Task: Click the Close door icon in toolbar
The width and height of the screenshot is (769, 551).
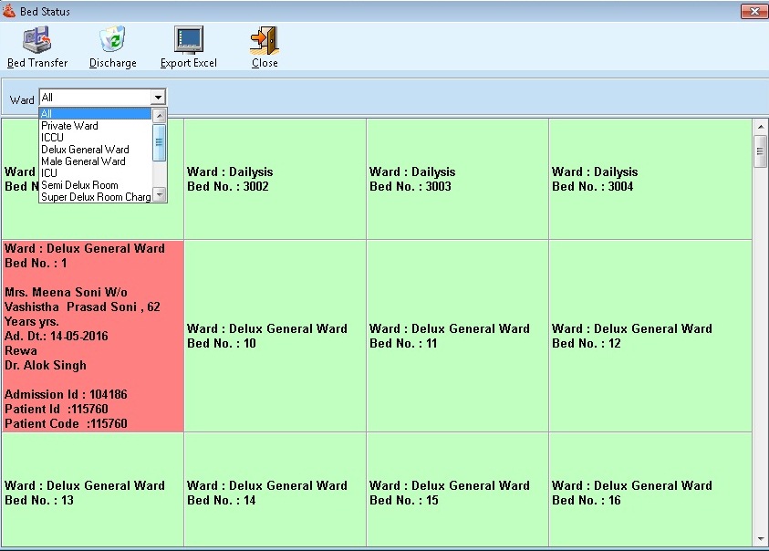Action: (x=265, y=41)
